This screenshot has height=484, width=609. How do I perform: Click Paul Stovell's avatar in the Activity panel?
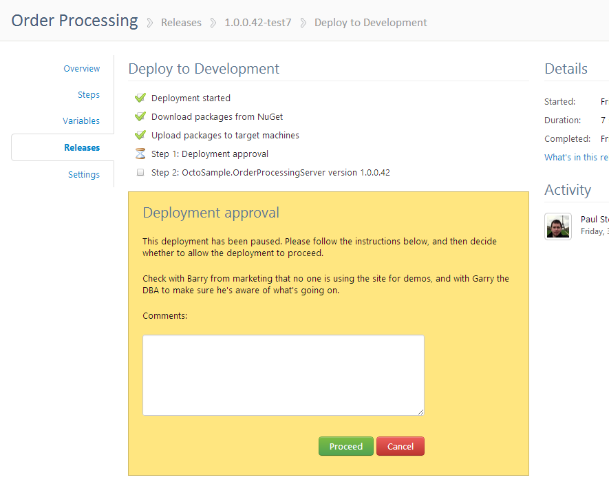click(557, 226)
